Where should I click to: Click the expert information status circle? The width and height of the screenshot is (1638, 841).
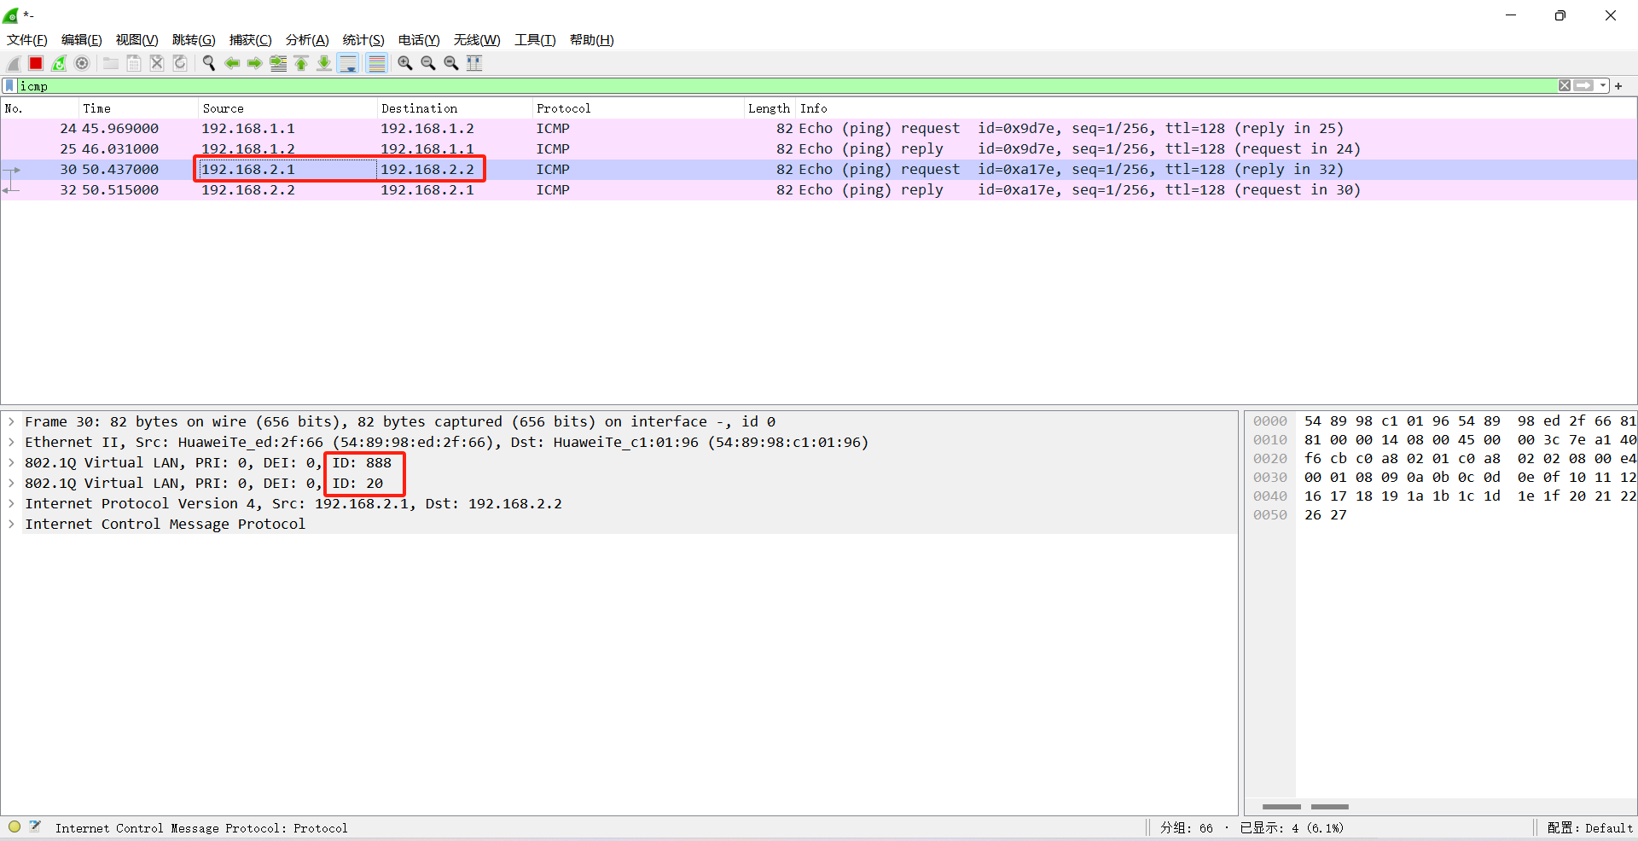click(x=15, y=826)
